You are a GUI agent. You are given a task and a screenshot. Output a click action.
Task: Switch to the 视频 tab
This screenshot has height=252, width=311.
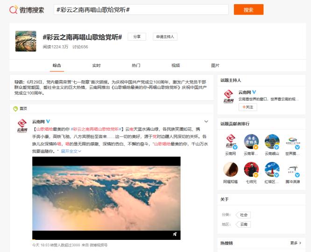[176, 65]
